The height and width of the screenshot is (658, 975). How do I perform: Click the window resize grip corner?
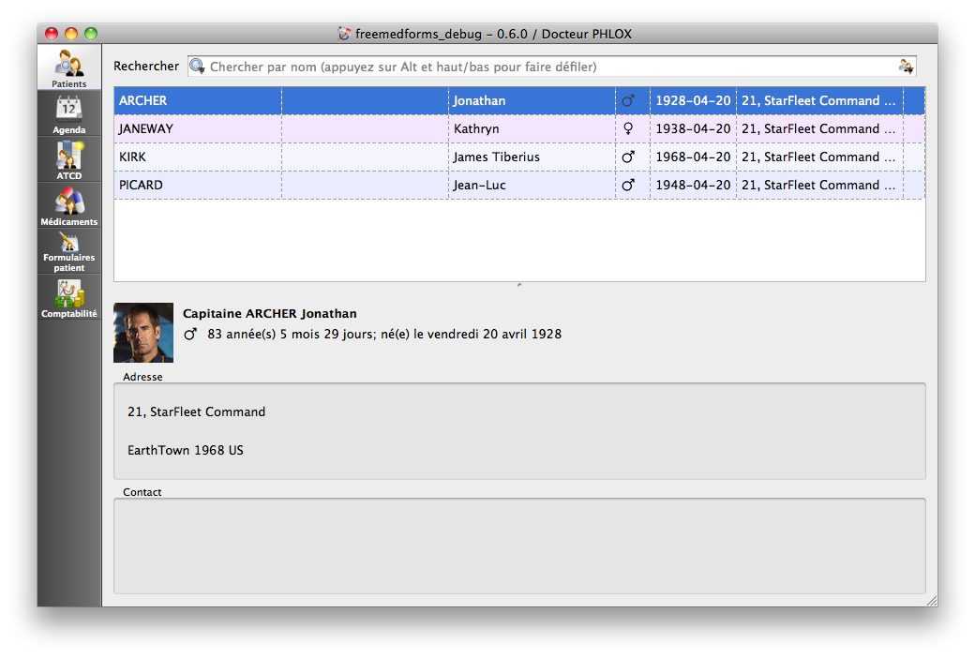click(x=930, y=601)
